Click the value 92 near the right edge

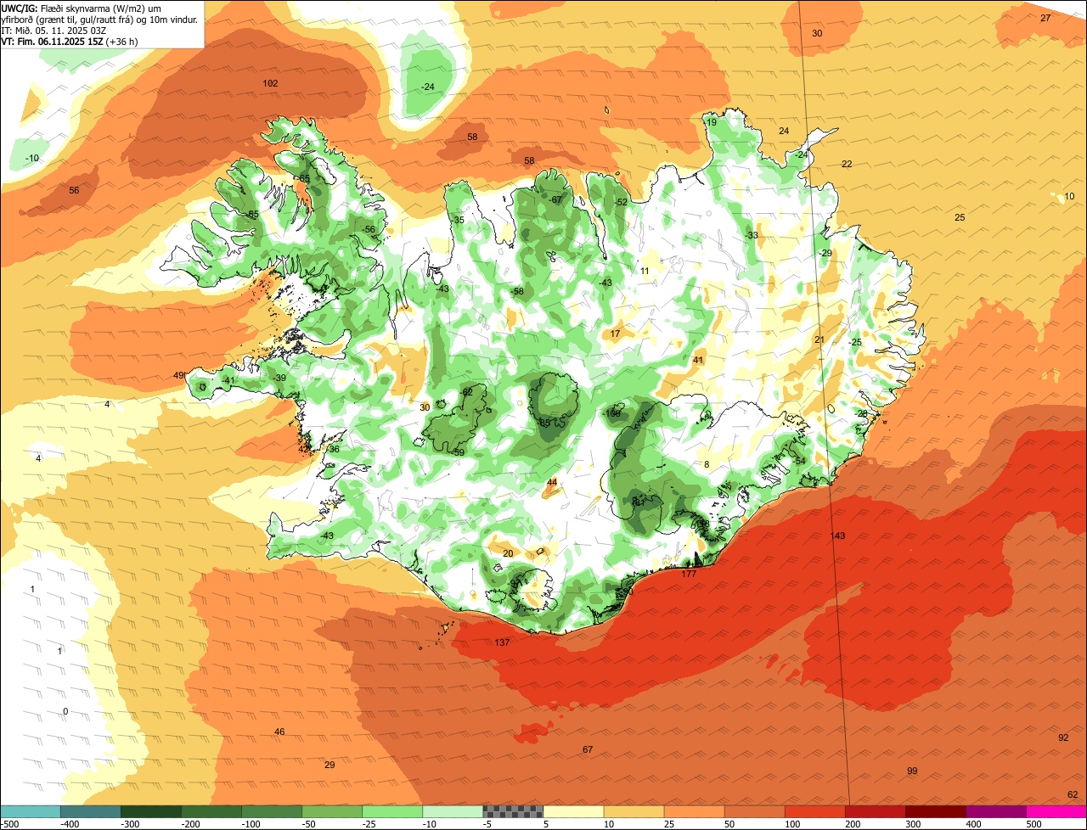tap(1063, 737)
